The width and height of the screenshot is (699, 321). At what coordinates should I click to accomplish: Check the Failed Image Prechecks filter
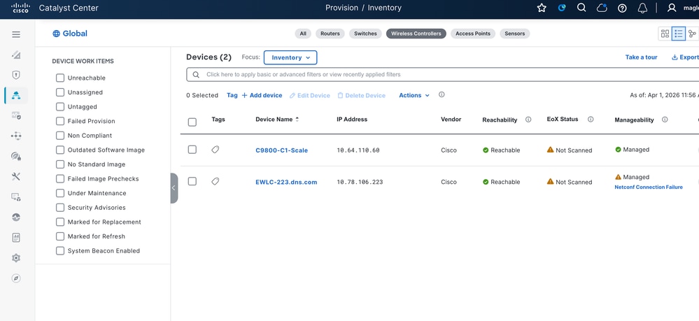(x=60, y=179)
